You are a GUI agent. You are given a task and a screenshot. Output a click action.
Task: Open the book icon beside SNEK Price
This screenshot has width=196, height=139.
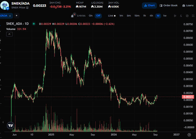pyautogui.click(x=27, y=7)
